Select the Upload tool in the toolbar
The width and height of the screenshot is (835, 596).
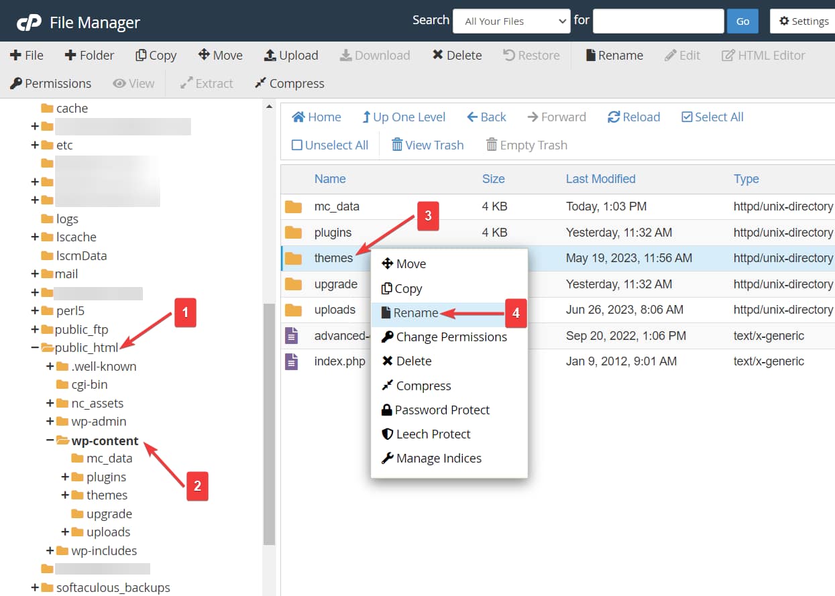[x=291, y=55]
